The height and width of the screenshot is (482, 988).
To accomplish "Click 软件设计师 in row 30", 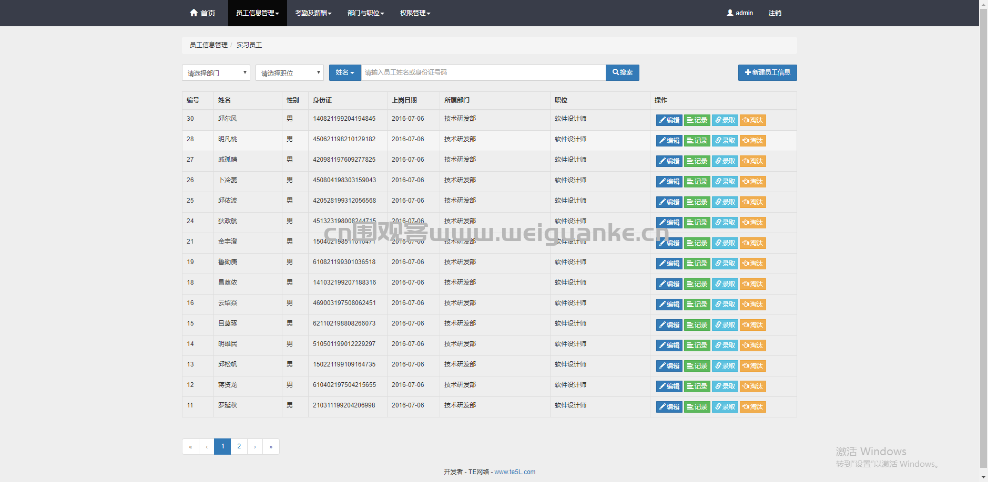I will [571, 119].
